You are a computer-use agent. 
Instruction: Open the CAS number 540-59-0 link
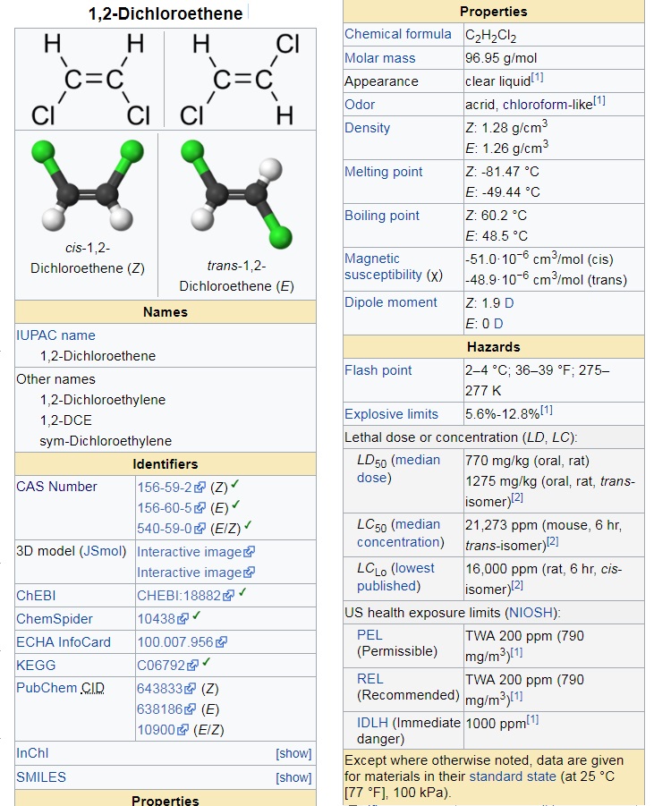tap(171, 529)
